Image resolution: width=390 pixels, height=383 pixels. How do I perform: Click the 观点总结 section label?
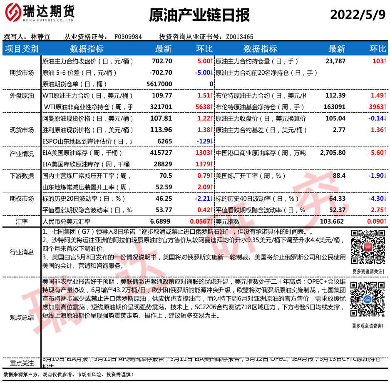[x=22, y=317]
